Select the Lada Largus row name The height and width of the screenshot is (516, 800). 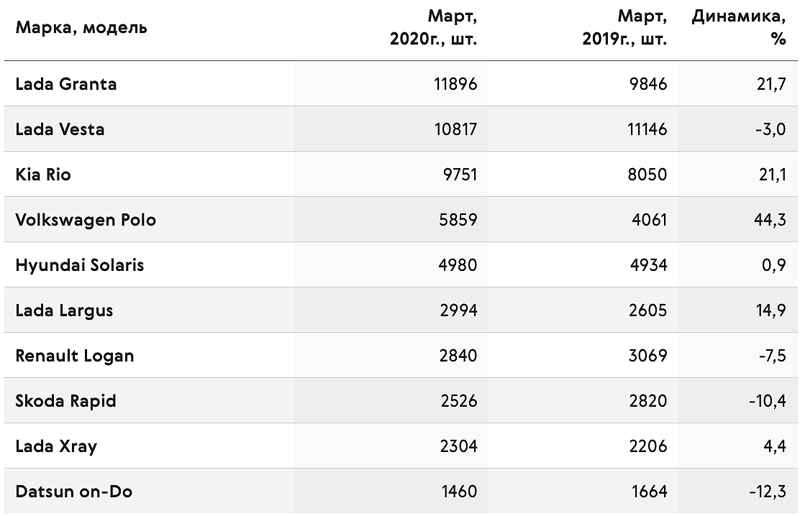pos(64,310)
